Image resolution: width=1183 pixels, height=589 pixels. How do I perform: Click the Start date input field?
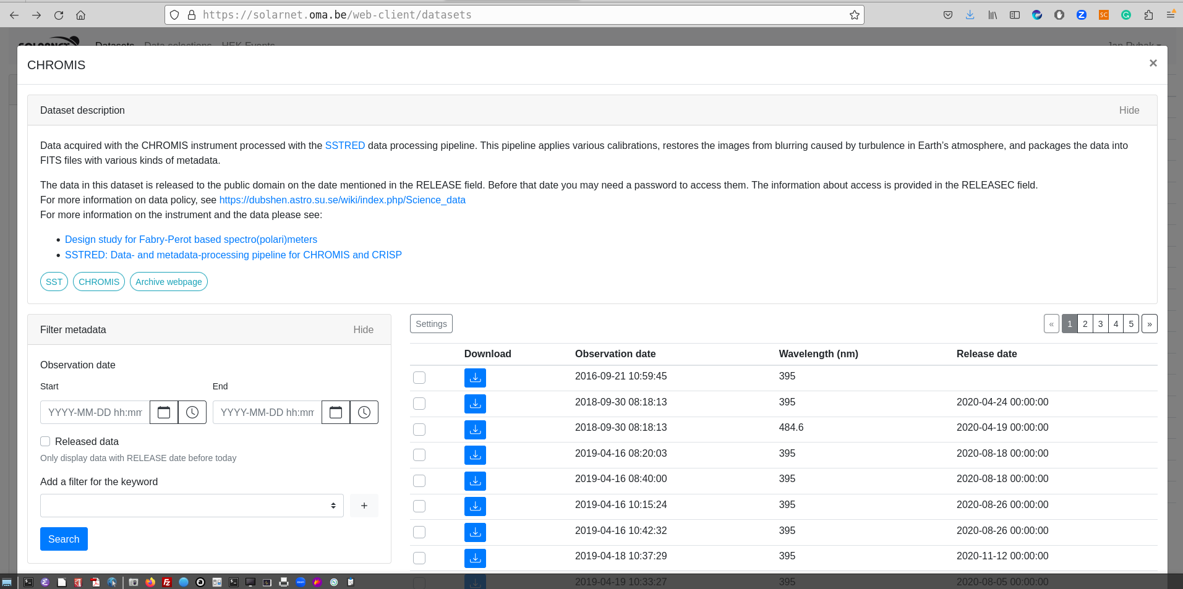click(x=95, y=412)
